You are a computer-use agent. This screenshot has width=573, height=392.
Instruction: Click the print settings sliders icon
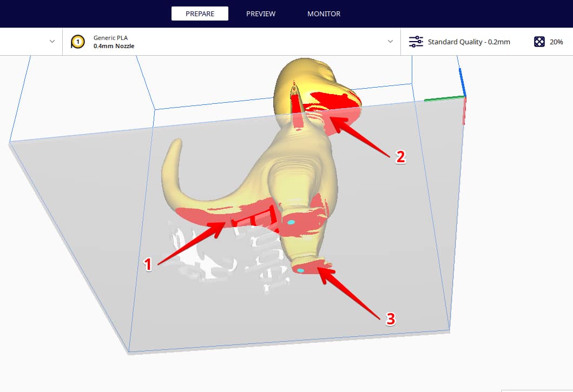click(x=416, y=42)
